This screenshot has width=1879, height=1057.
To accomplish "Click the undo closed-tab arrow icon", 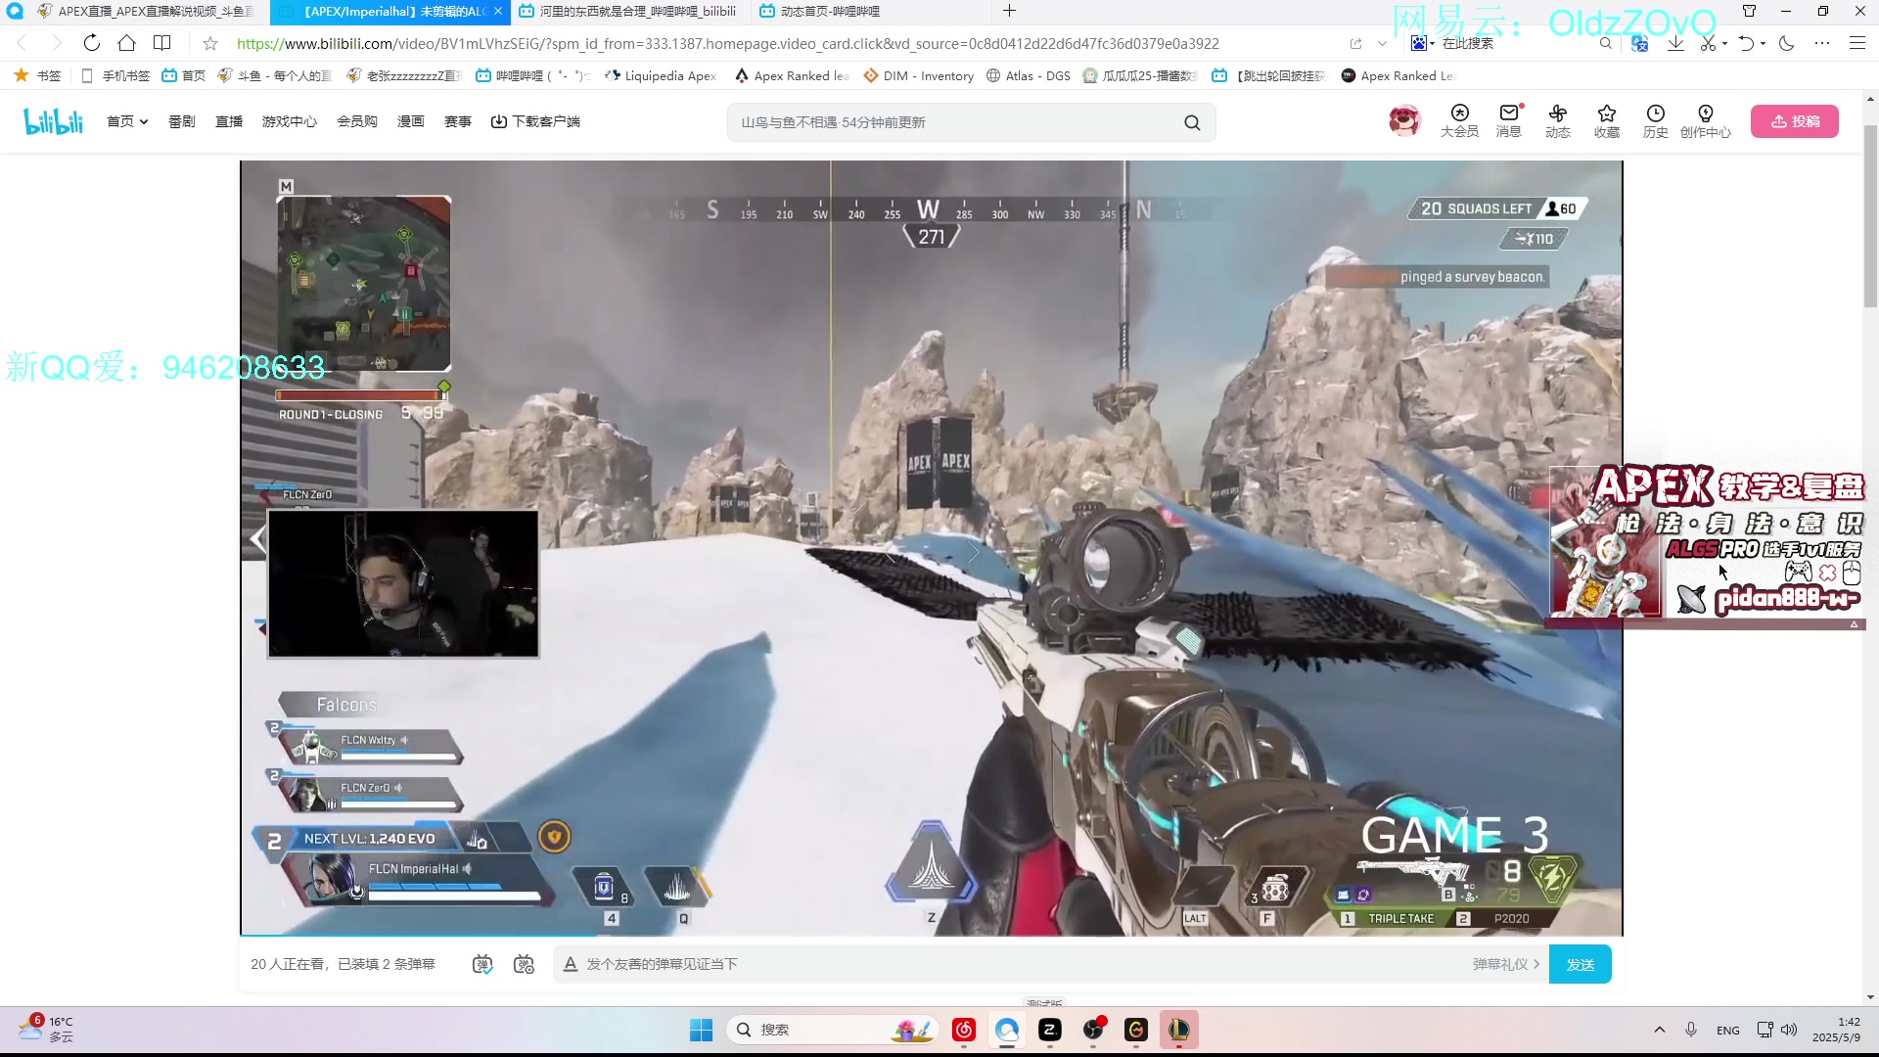I will (x=1746, y=43).
